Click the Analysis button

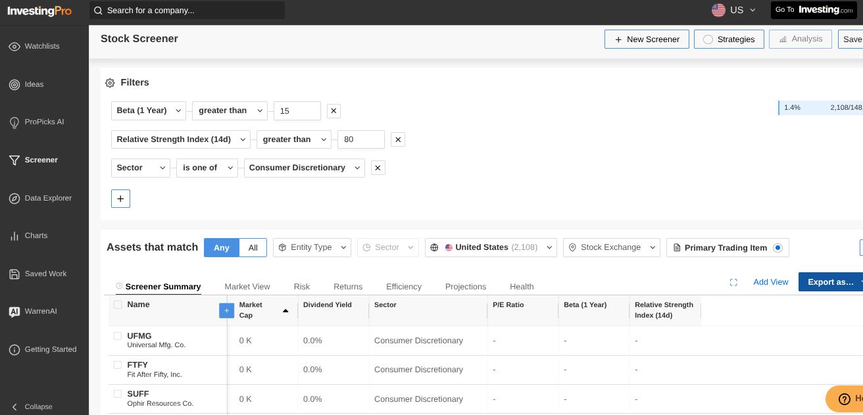click(x=801, y=39)
